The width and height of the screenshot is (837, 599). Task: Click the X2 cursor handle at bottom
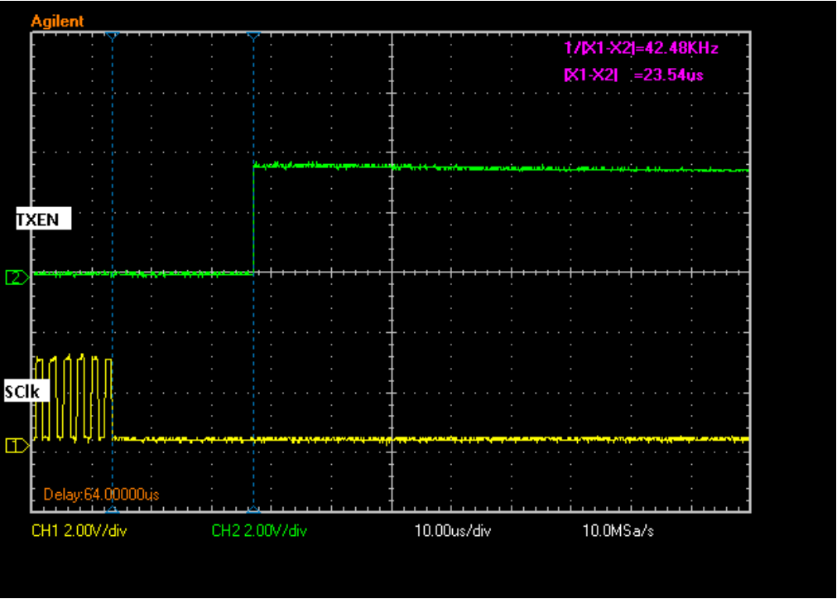[254, 510]
